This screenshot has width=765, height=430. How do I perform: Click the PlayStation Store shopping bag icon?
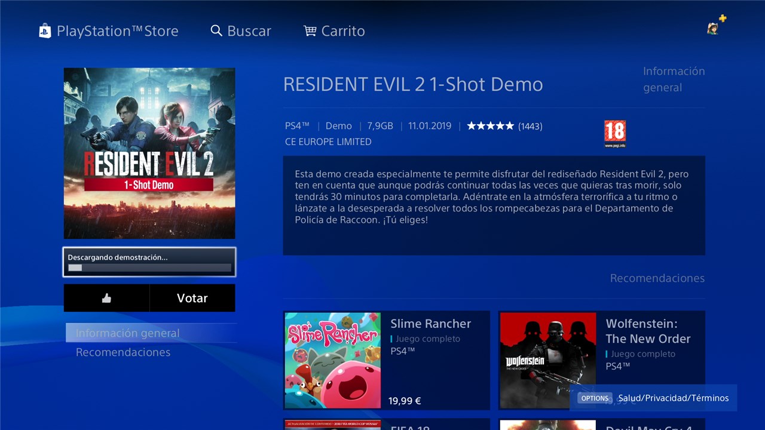45,31
